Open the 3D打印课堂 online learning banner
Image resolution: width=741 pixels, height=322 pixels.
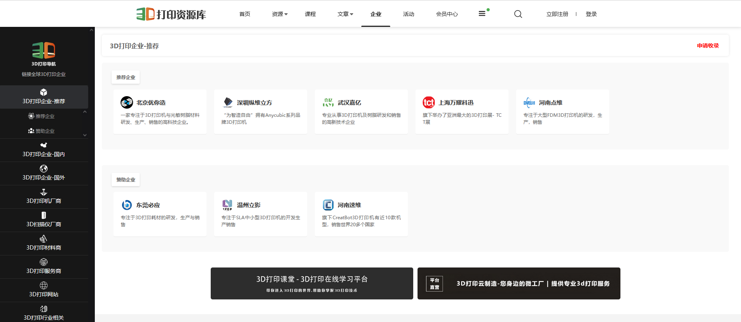coord(312,283)
